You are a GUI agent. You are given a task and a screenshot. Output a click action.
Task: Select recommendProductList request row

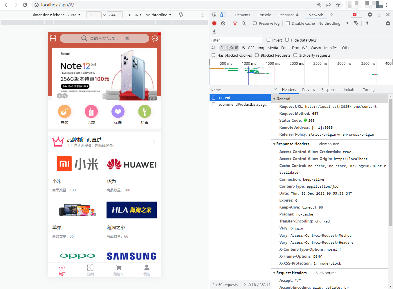[240, 104]
